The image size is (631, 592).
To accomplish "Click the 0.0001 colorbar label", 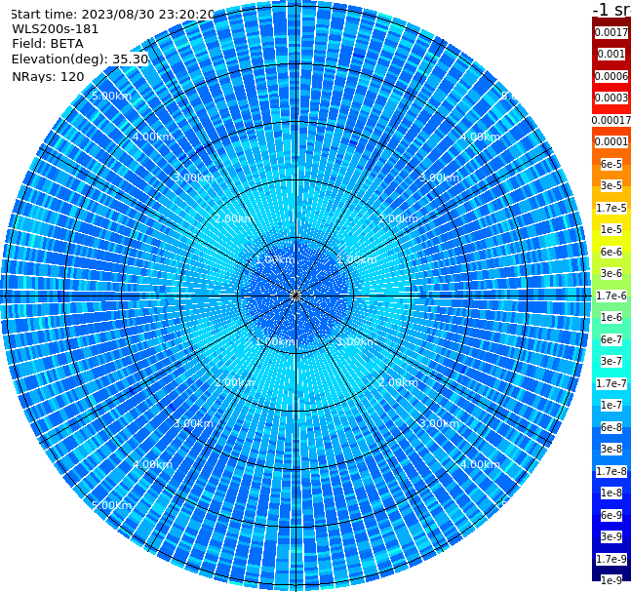I will [611, 141].
